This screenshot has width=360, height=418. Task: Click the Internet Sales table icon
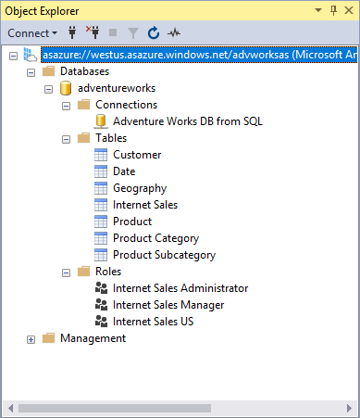pos(101,205)
